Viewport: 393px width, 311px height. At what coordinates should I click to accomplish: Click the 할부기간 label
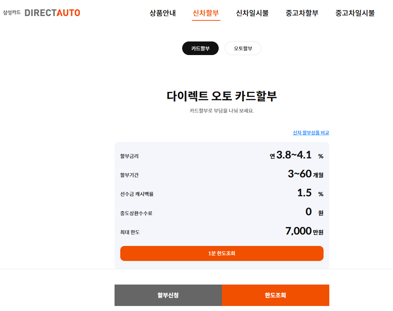click(x=129, y=175)
